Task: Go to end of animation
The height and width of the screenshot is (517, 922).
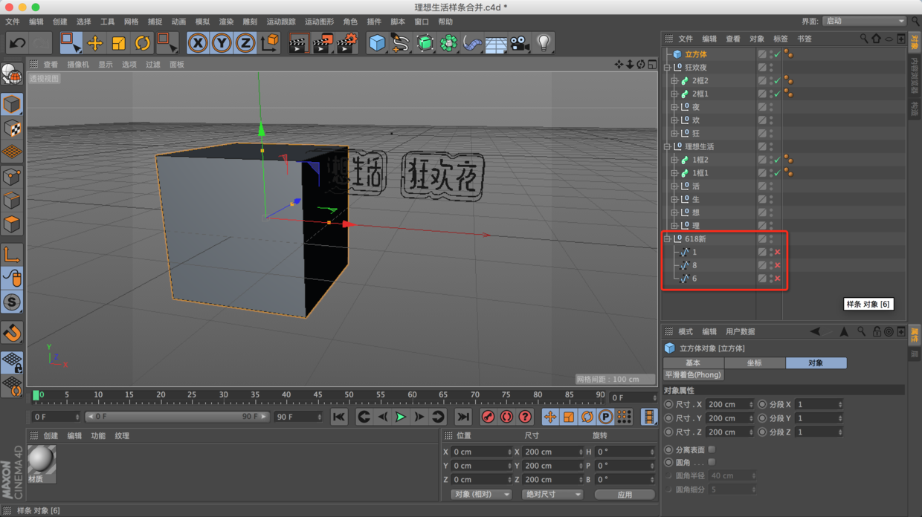Action: tap(463, 417)
